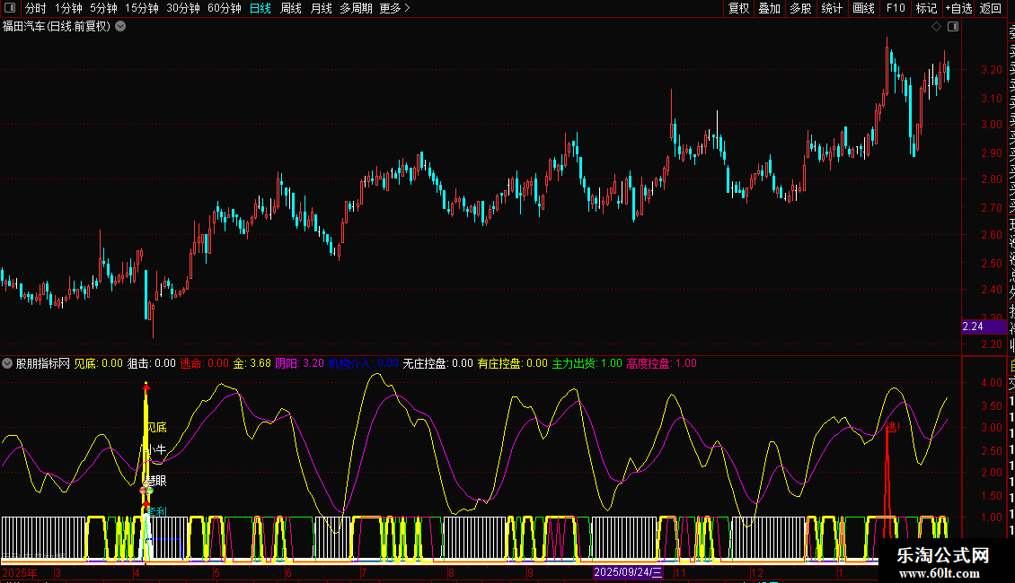Screen dimensions: 1015x583
Task: Select the 60分钟 period tab
Action: click(224, 8)
